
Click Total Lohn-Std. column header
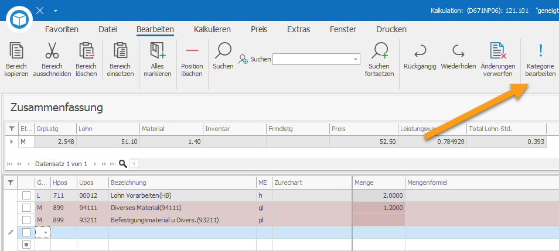506,129
